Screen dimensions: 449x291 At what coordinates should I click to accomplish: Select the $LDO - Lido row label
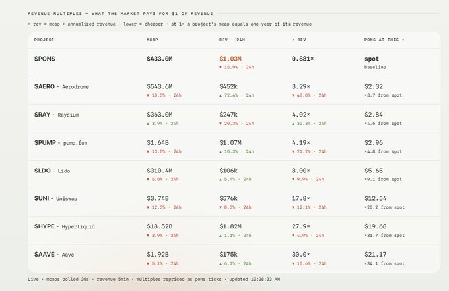click(52, 171)
